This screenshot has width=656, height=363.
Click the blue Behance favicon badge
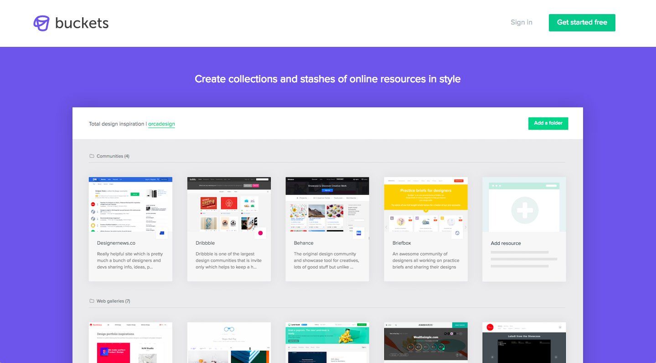point(360,232)
